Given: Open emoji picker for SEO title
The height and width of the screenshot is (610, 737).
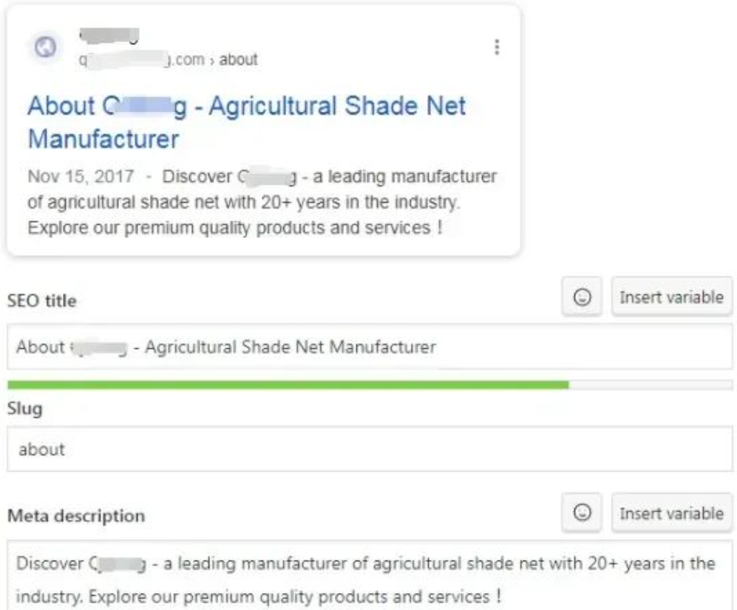Looking at the screenshot, I should coord(582,296).
